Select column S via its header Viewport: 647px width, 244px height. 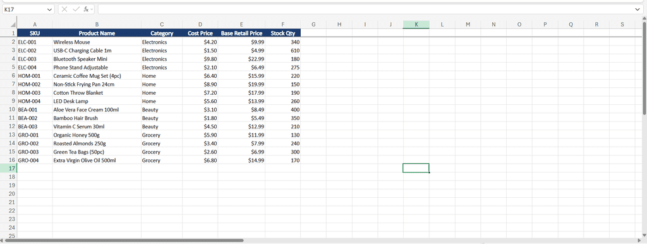tap(622, 25)
